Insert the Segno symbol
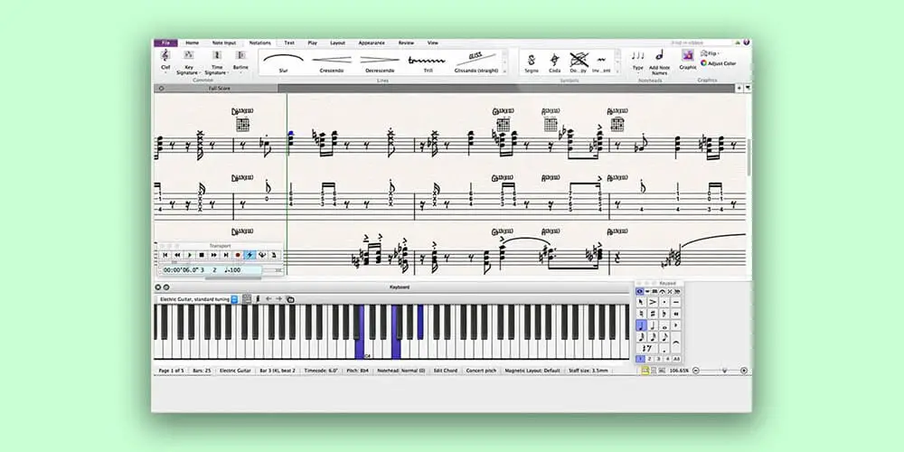904x452 pixels. 531,61
